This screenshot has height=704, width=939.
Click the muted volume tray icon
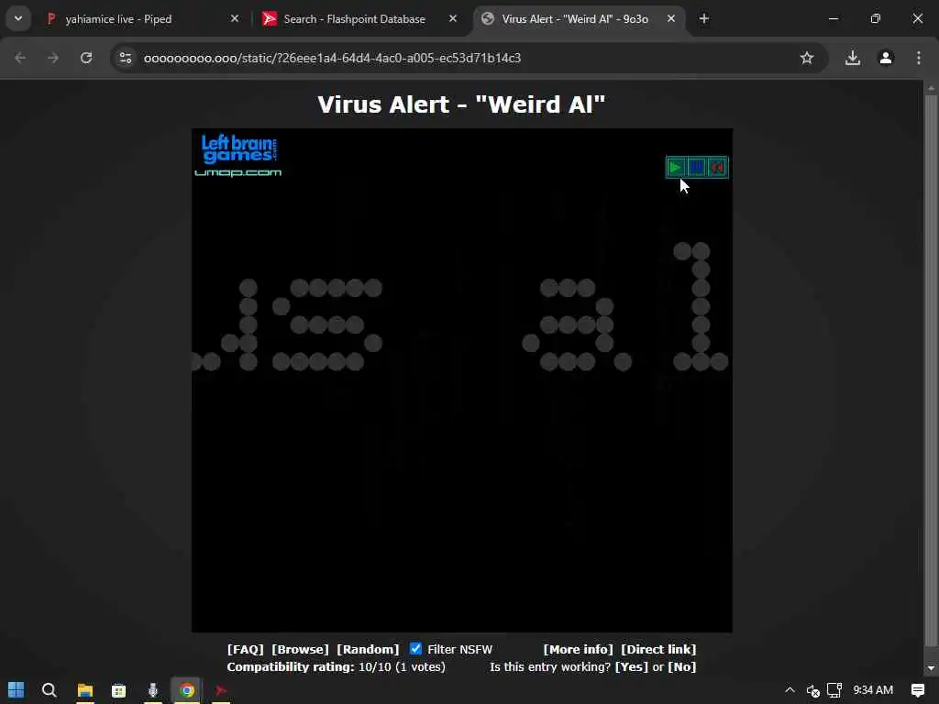[x=812, y=691]
